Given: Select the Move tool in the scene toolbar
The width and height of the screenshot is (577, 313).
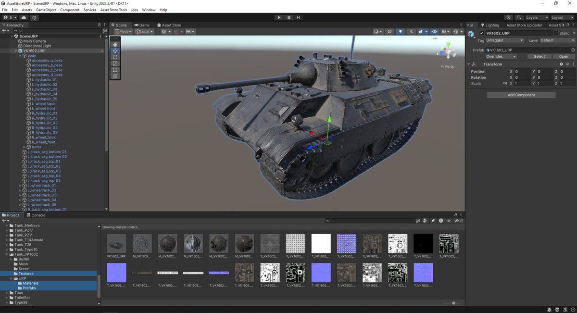Looking at the screenshot, I should point(115,50).
